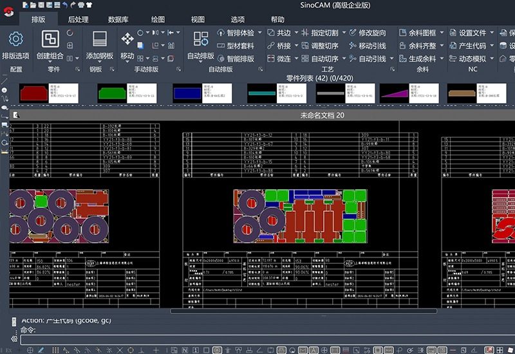Select the blue rectangle part thumbnail
The image size is (515, 354).
click(187, 93)
